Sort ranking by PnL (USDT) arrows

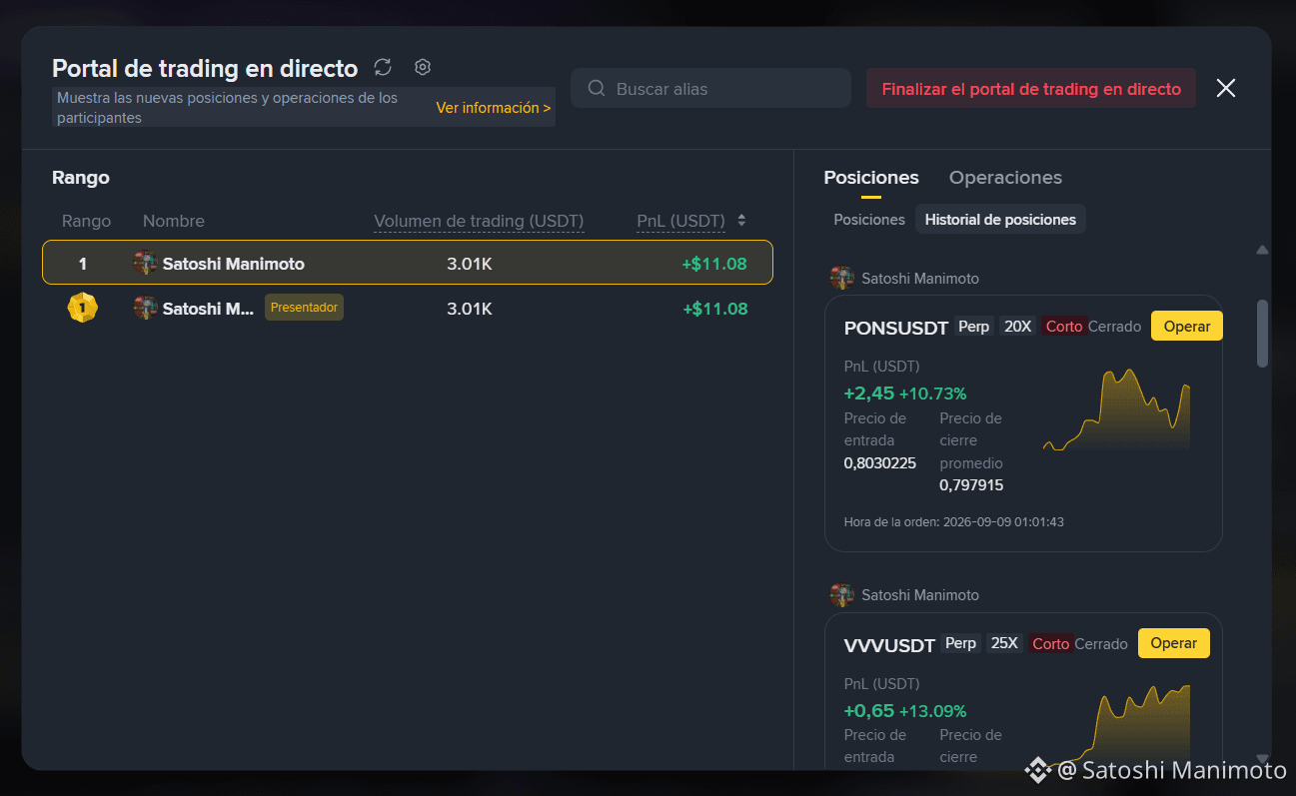point(741,221)
